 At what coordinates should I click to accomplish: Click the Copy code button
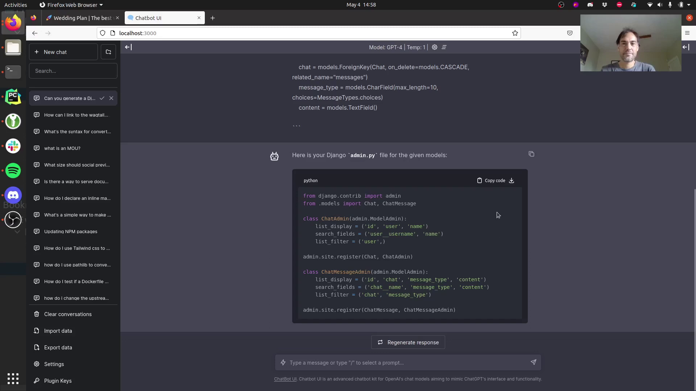coord(491,181)
